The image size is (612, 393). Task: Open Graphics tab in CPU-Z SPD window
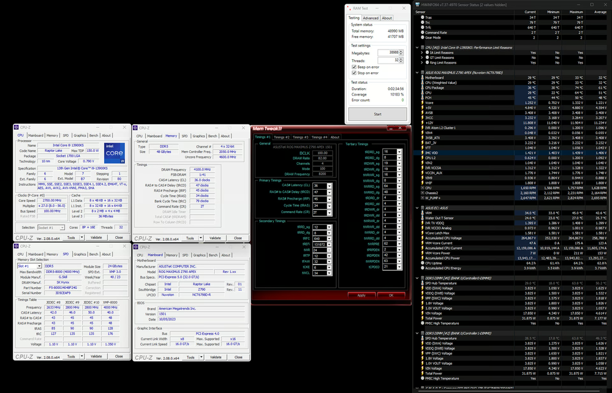click(80, 254)
